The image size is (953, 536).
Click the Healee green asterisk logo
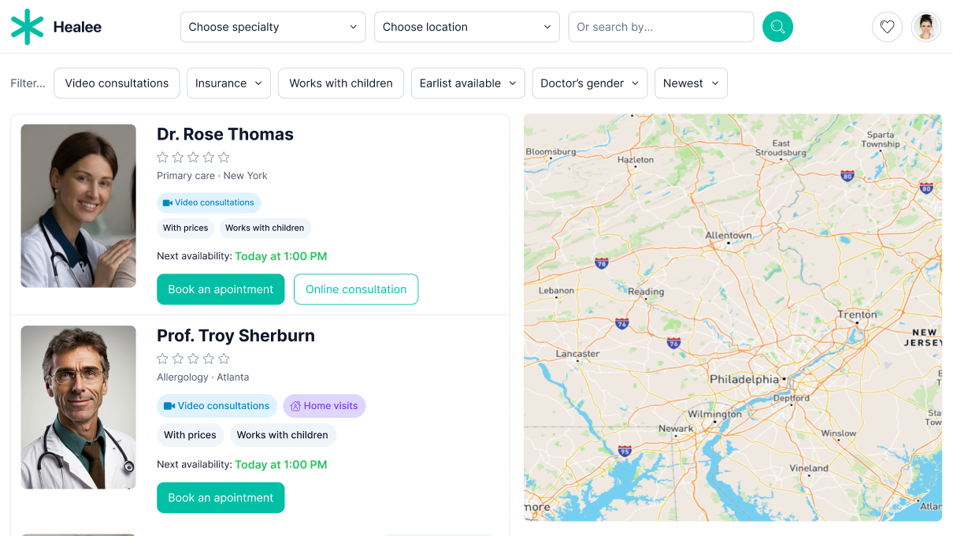[28, 27]
